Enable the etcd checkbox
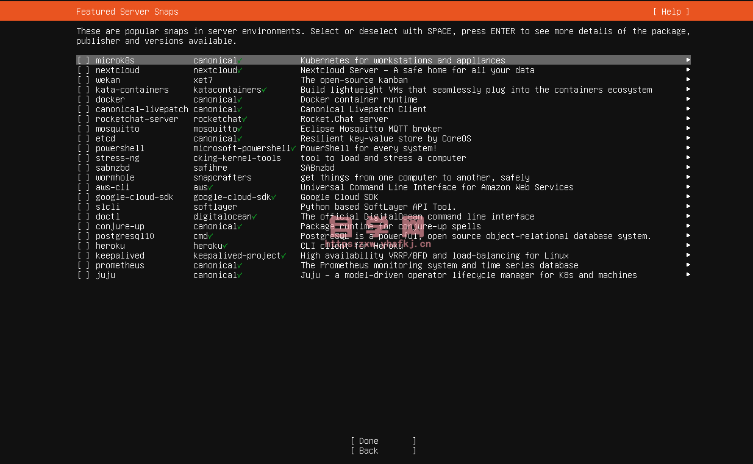The width and height of the screenshot is (753, 464). pos(84,138)
